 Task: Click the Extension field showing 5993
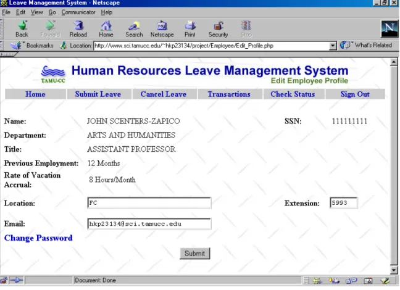pos(344,203)
